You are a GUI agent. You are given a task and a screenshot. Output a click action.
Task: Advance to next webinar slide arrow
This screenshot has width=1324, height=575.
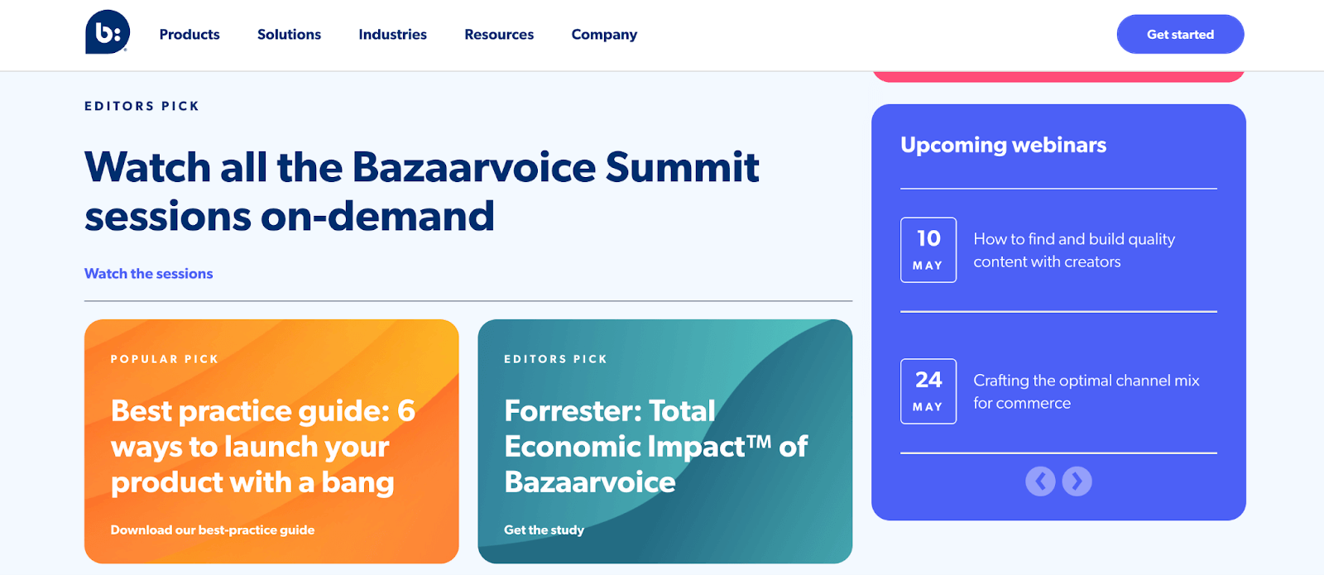(1077, 481)
